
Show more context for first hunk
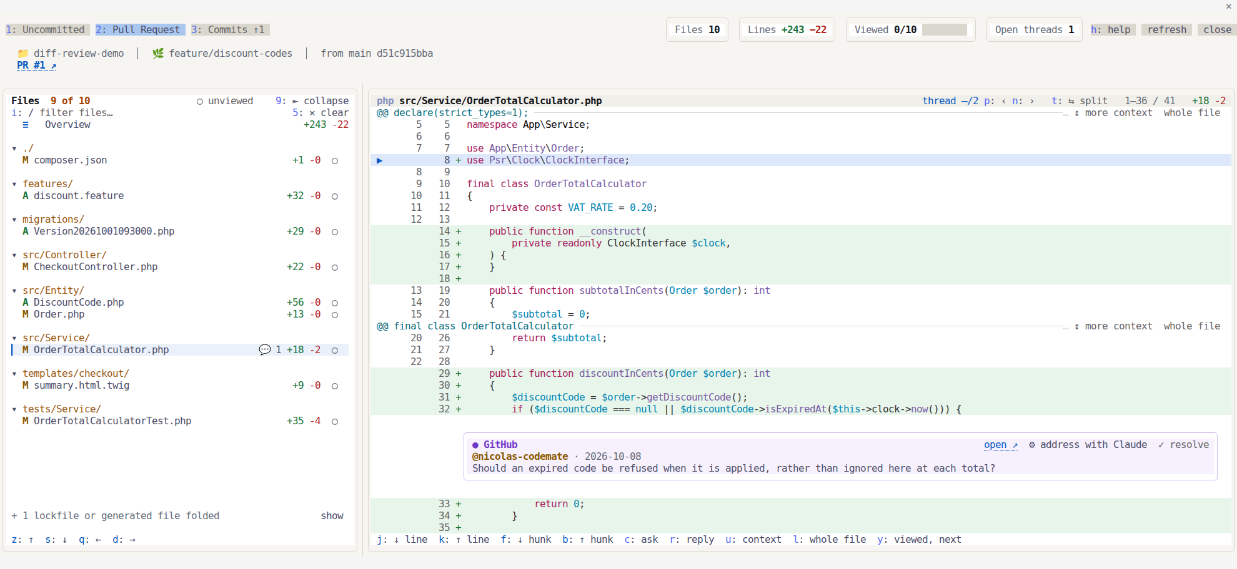pyautogui.click(x=1113, y=113)
